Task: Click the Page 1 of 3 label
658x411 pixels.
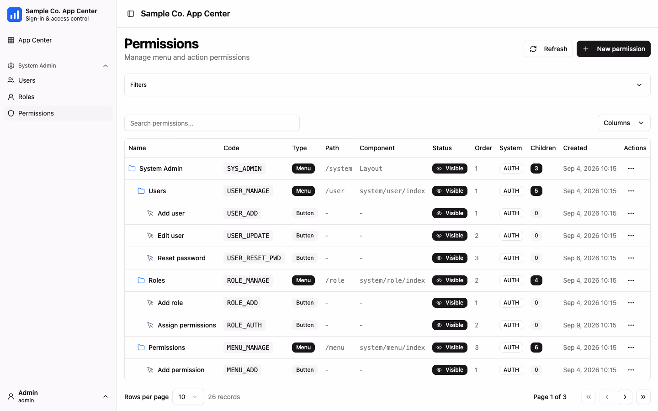Action: 550,397
